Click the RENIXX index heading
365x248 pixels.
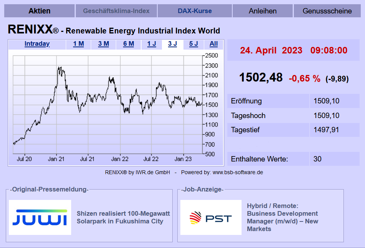(114, 30)
